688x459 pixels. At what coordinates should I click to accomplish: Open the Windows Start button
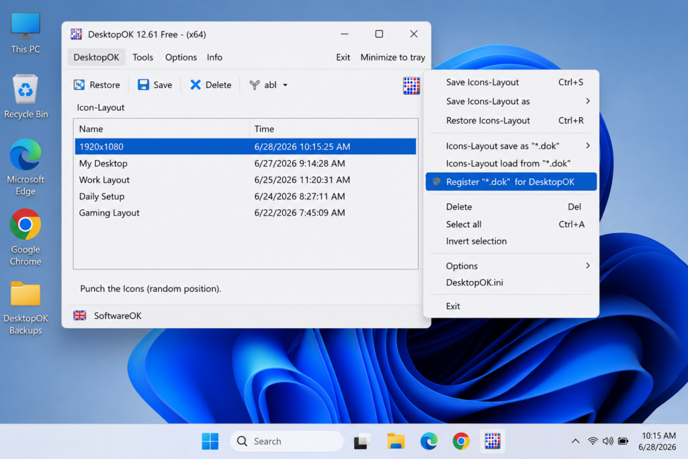click(x=210, y=441)
